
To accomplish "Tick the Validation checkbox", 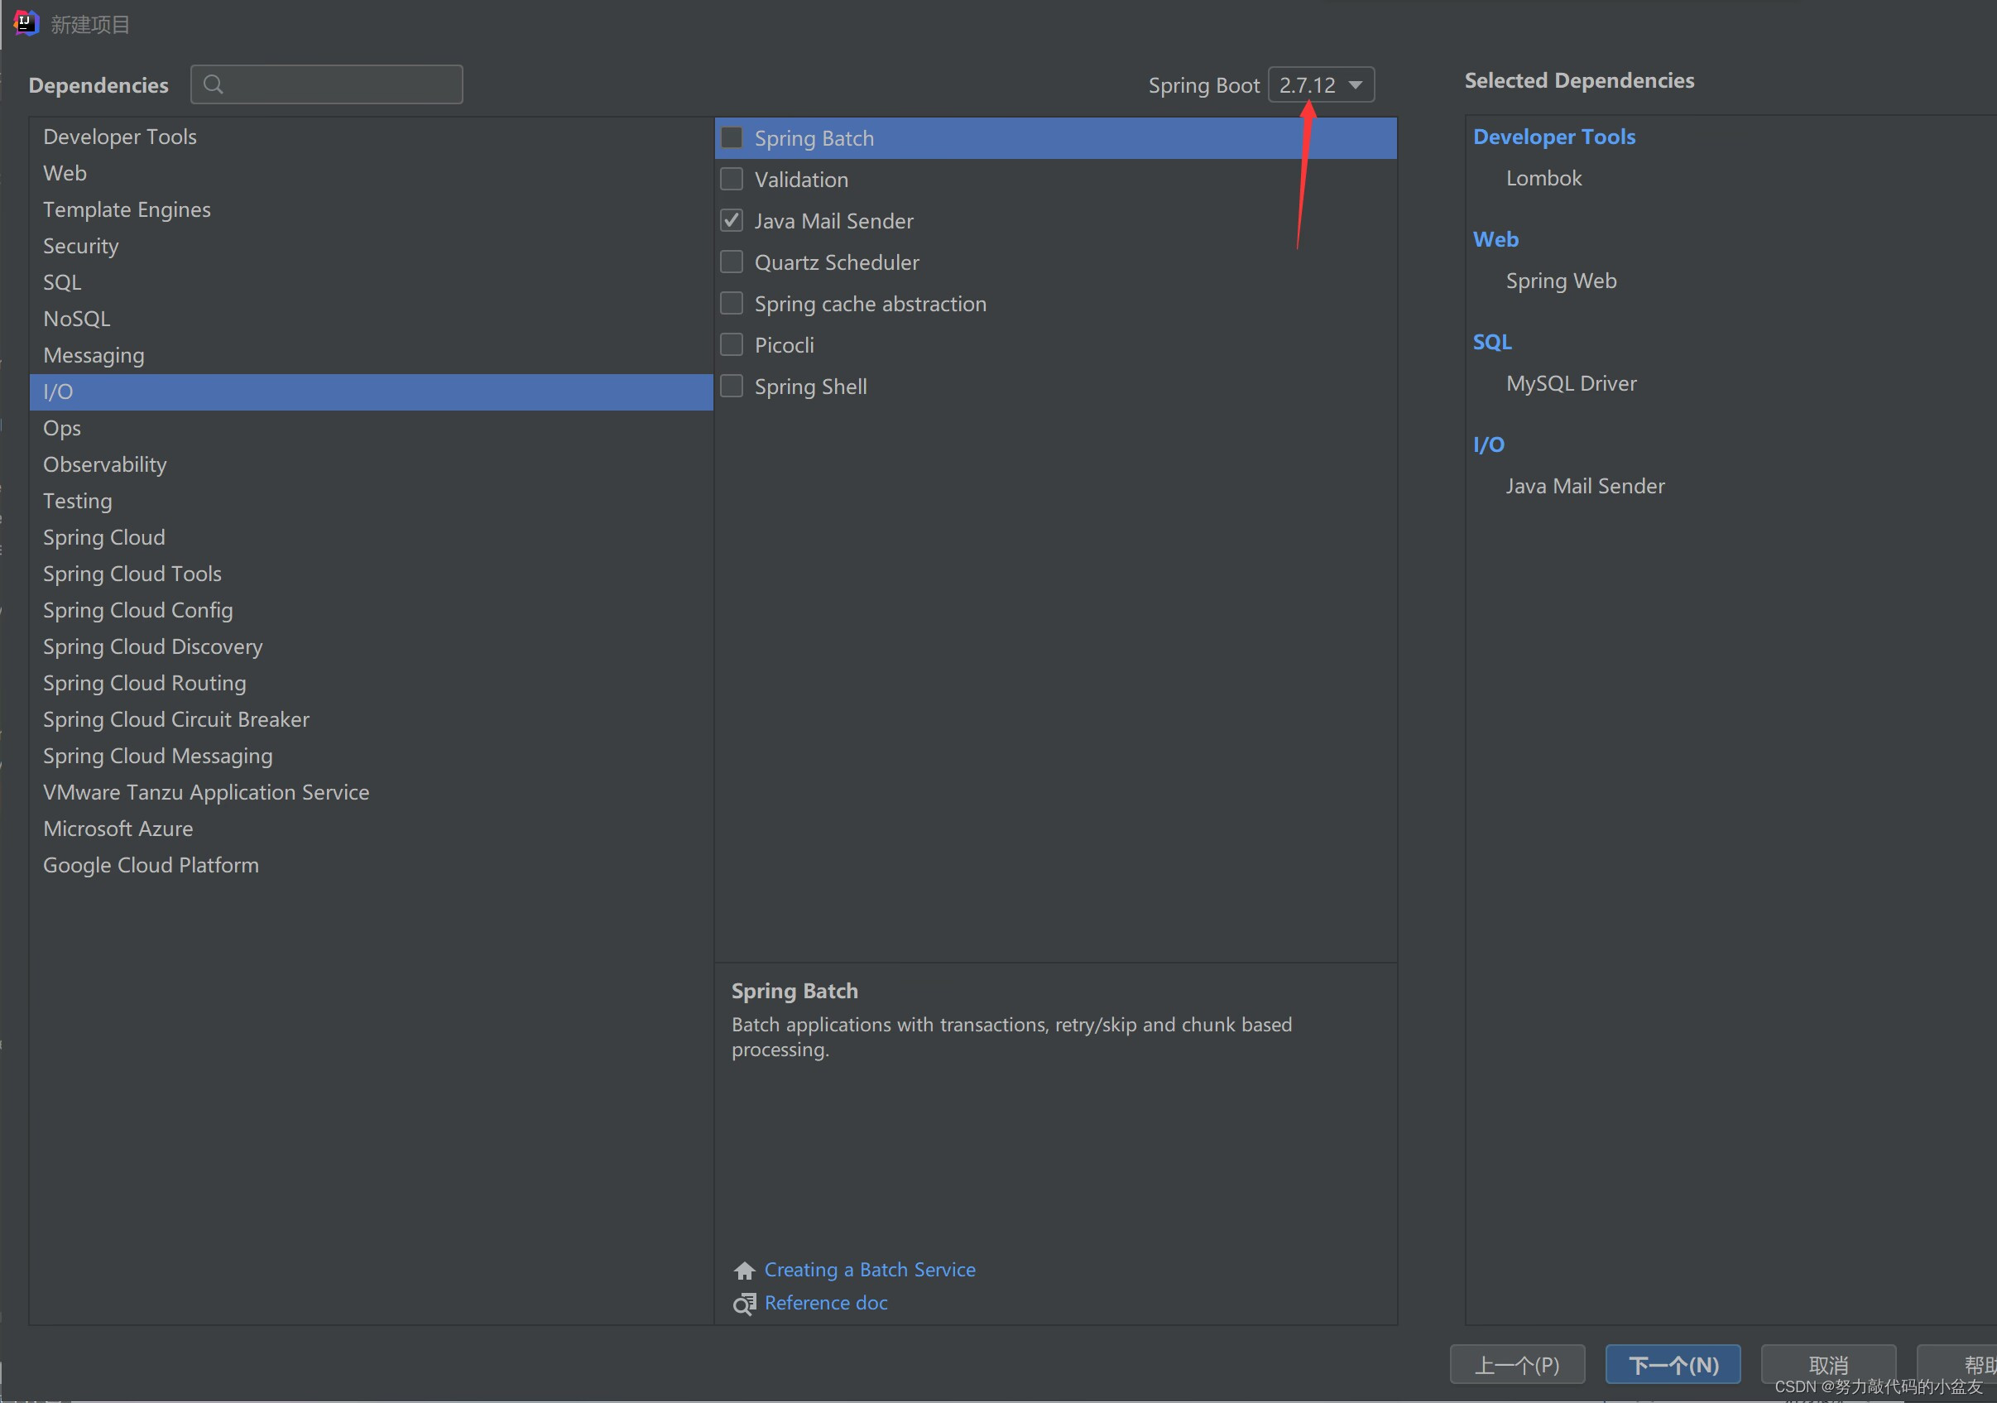I will coord(732,179).
